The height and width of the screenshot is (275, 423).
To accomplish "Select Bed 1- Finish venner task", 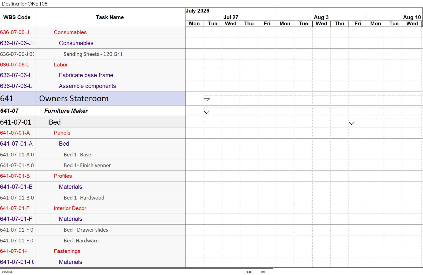I will [x=93, y=165].
